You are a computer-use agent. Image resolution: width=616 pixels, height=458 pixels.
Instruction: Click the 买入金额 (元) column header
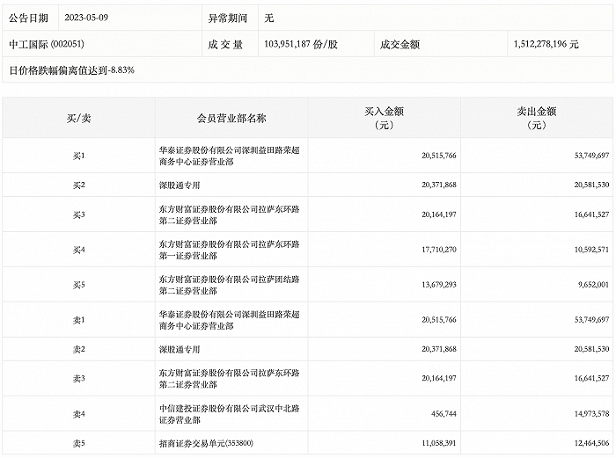[384, 118]
